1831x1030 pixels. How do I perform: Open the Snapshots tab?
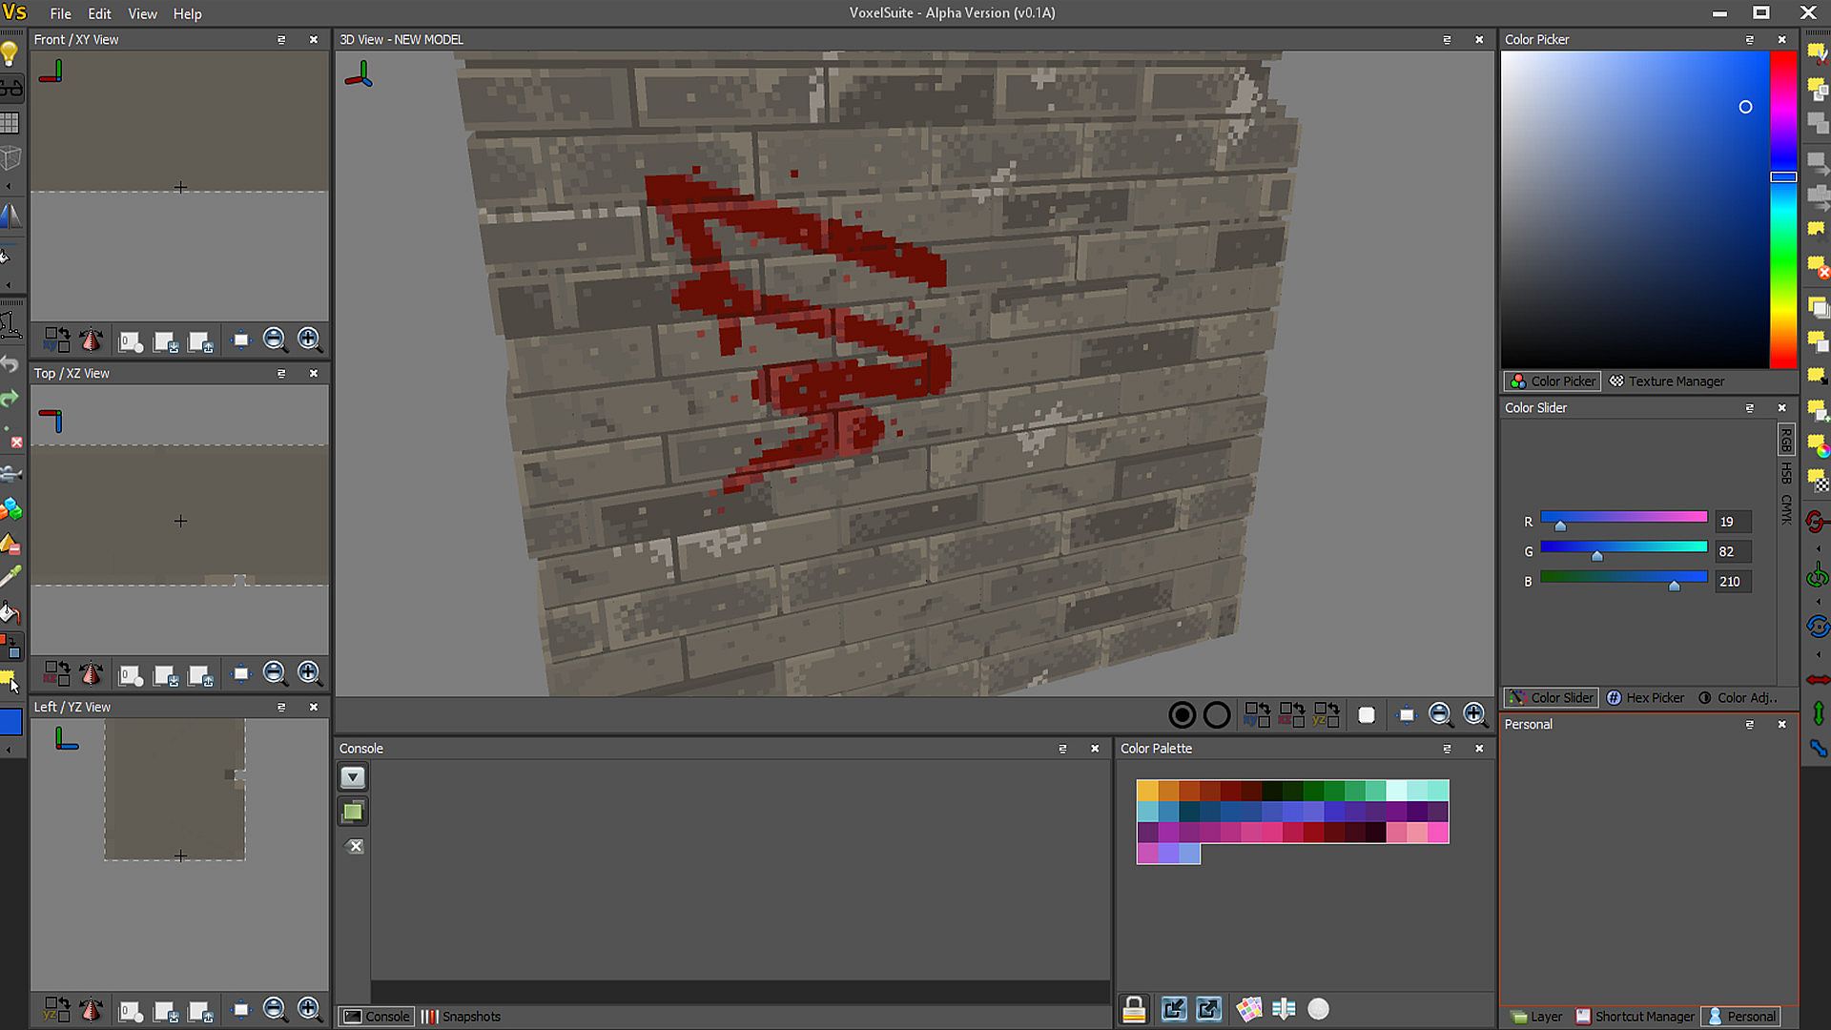[x=461, y=1017]
